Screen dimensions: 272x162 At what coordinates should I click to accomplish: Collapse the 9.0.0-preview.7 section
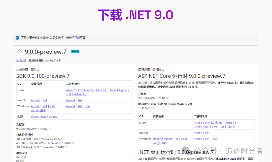[x=19, y=51]
